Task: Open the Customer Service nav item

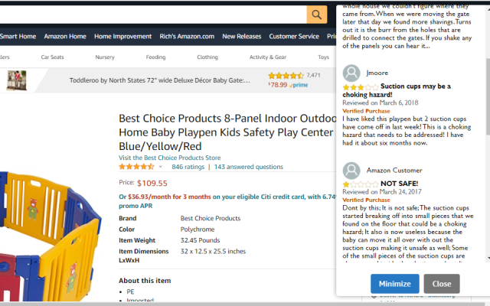Action: [x=294, y=36]
